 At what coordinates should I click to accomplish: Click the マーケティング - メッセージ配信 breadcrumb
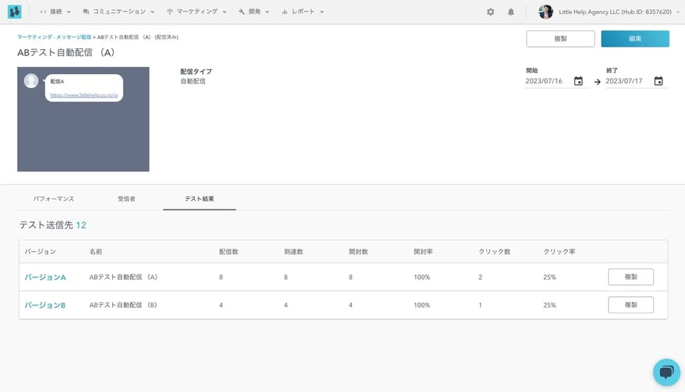pos(54,37)
